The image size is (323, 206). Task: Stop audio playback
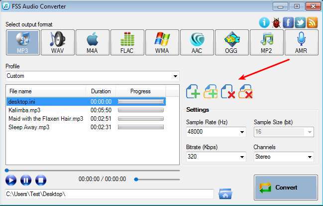41,180
